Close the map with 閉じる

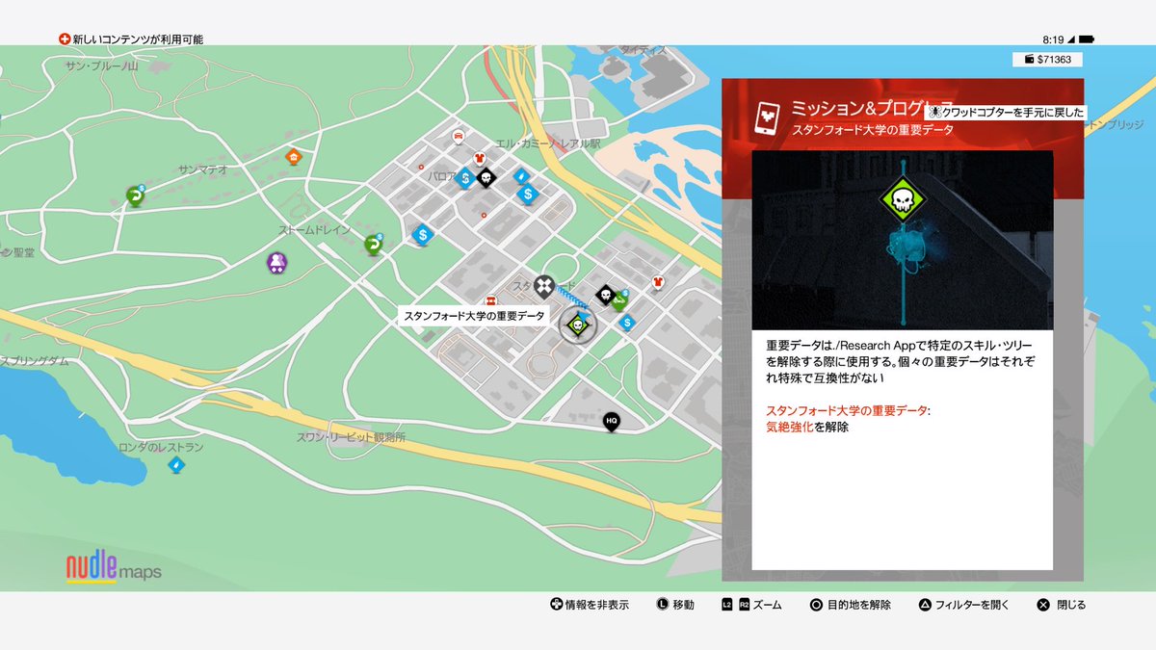click(1061, 605)
